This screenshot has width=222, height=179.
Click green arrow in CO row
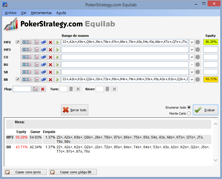click(x=57, y=57)
